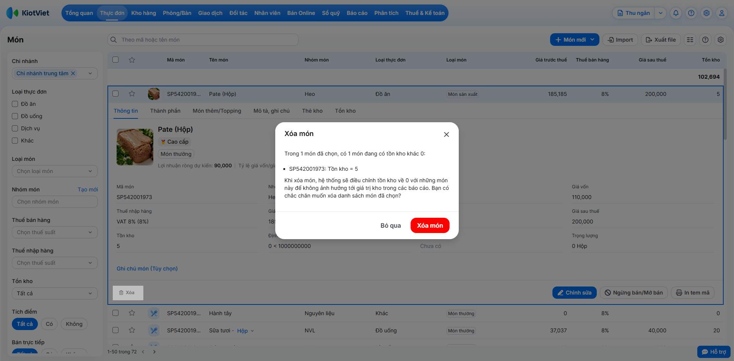Tick the Dịch vụ menu type checkbox
Image resolution: width=734 pixels, height=361 pixels.
tap(15, 128)
